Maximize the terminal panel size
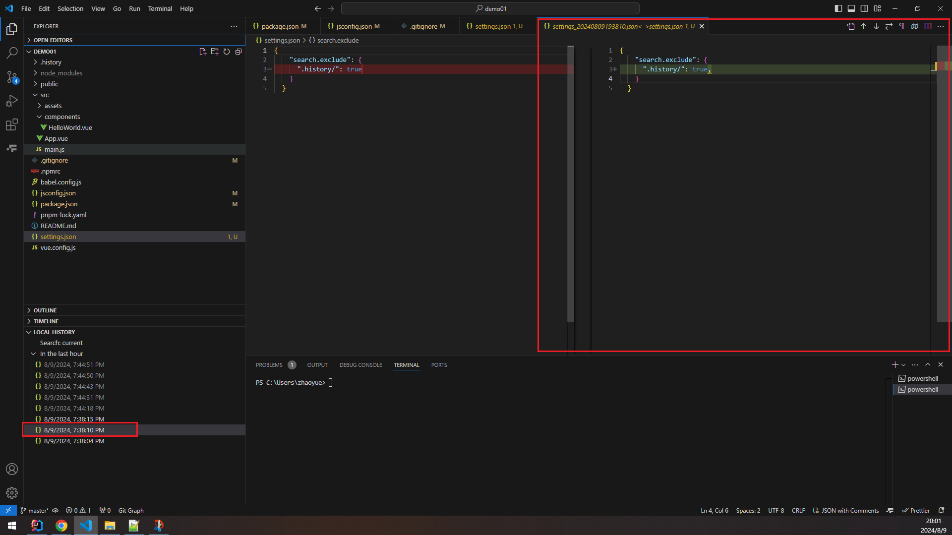This screenshot has height=535, width=952. click(x=928, y=365)
